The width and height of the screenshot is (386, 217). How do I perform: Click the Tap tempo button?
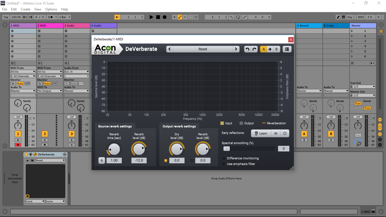(6, 17)
